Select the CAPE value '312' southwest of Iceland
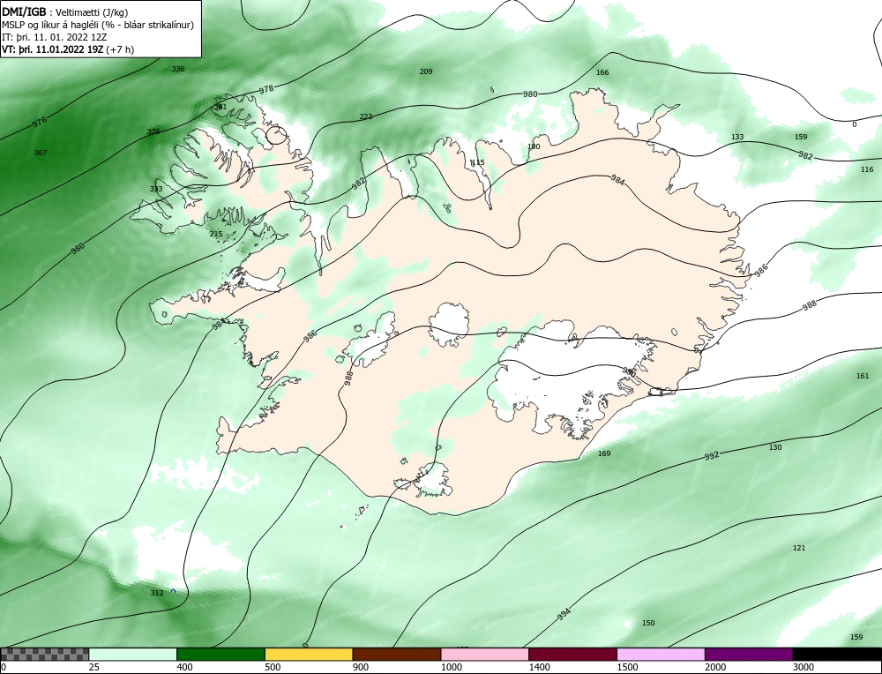Image resolution: width=882 pixels, height=674 pixels. 157,593
